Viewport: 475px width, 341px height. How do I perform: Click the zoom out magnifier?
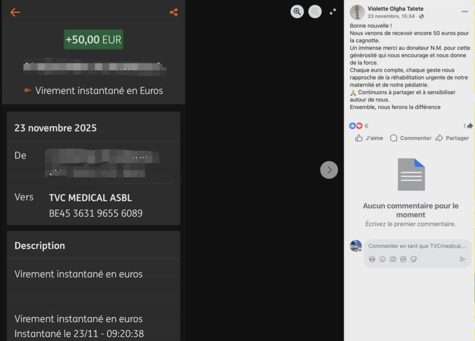point(315,12)
